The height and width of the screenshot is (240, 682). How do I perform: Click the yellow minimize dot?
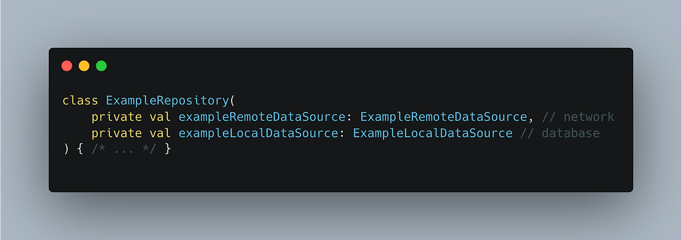[x=84, y=66]
